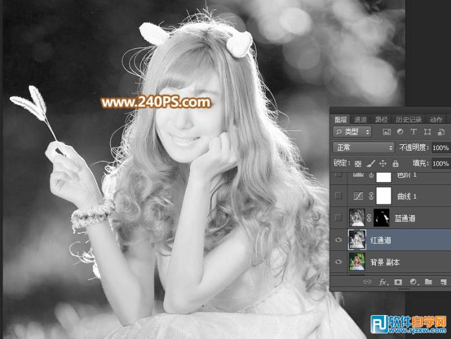Click the link layers icon

click(x=367, y=282)
